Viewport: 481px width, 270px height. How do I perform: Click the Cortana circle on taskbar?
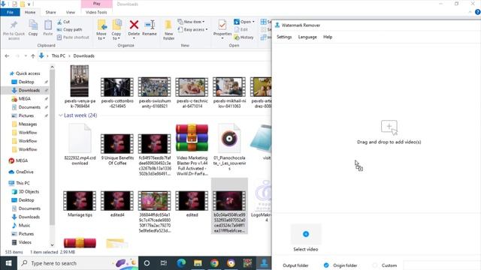pyautogui.click(x=147, y=263)
